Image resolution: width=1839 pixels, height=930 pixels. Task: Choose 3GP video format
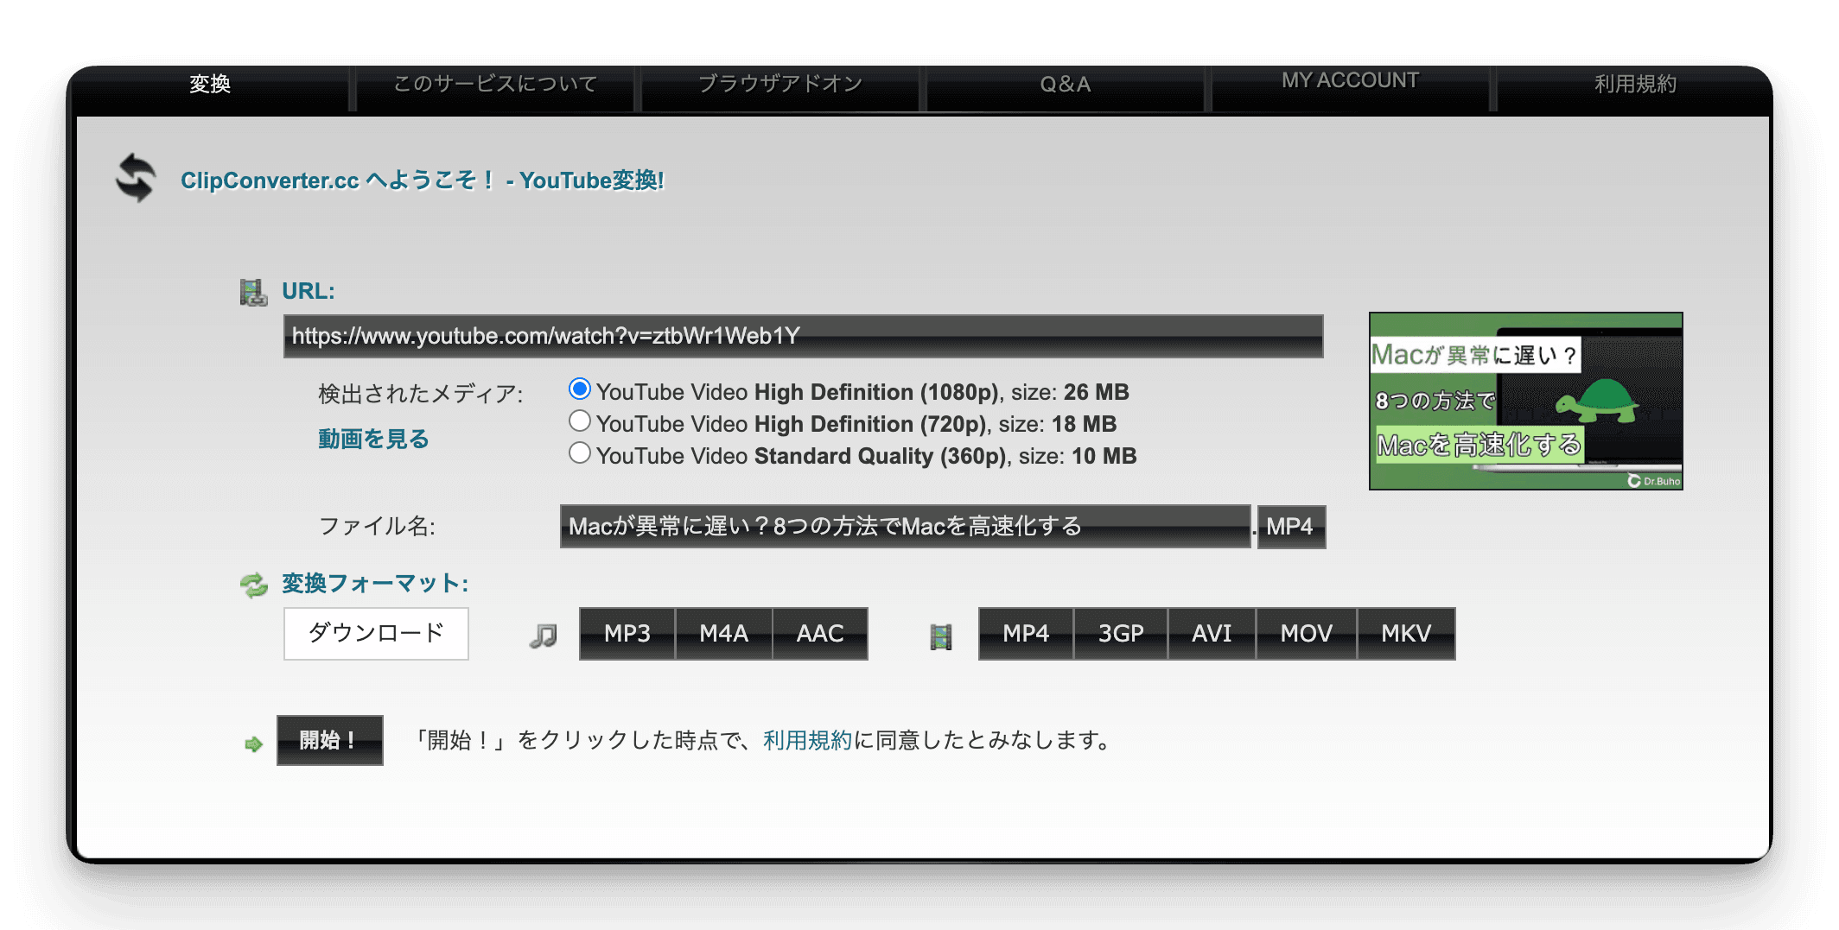(x=1121, y=634)
